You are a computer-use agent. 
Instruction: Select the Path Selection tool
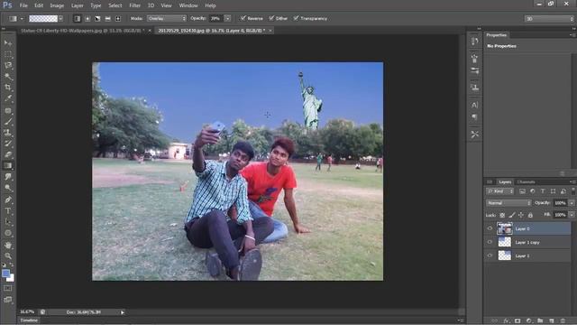(8, 222)
